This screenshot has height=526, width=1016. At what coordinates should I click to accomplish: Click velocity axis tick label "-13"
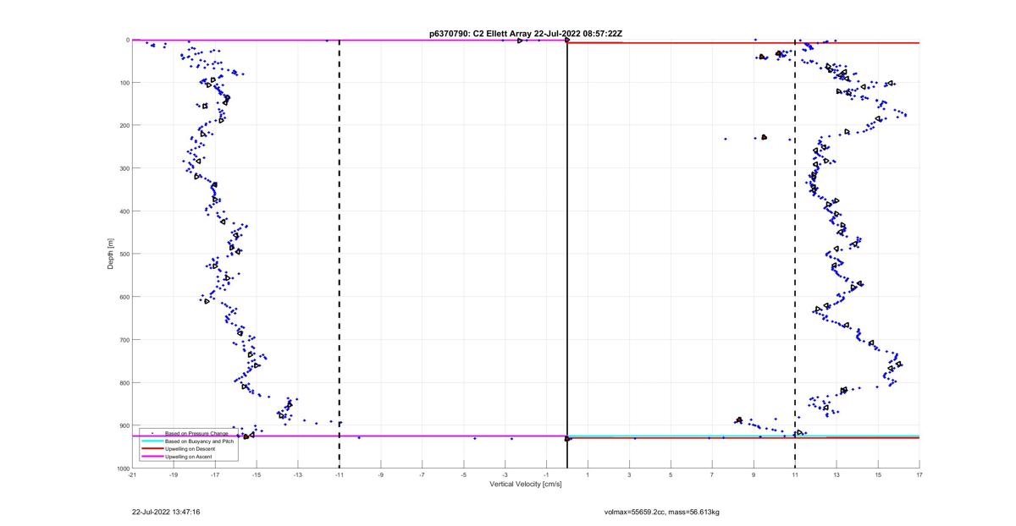pos(298,475)
